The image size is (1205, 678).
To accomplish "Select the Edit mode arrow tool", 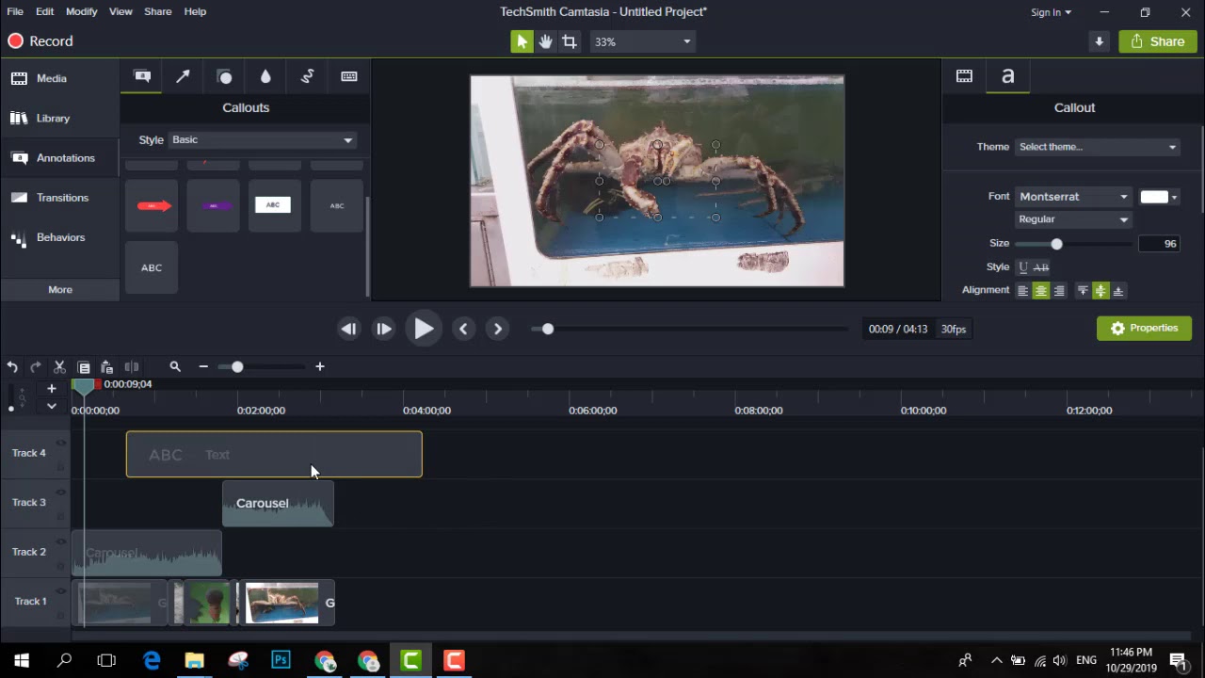I will [522, 41].
